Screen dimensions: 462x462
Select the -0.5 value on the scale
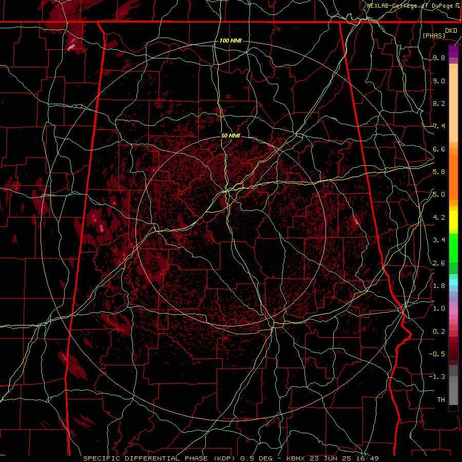pos(437,354)
